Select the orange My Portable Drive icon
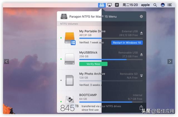This screenshot has height=117, width=178. pyautogui.click(x=70, y=38)
